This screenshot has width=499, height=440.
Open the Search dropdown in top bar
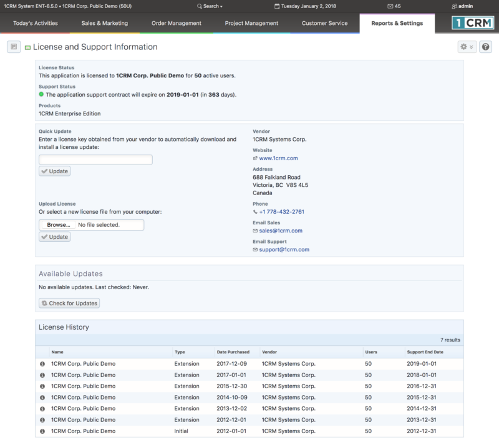pyautogui.click(x=211, y=6)
